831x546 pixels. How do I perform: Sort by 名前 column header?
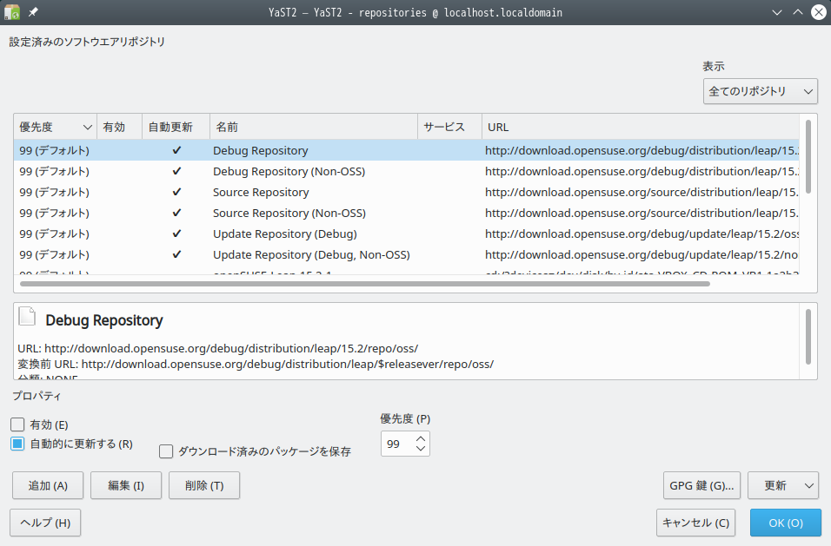tap(314, 127)
